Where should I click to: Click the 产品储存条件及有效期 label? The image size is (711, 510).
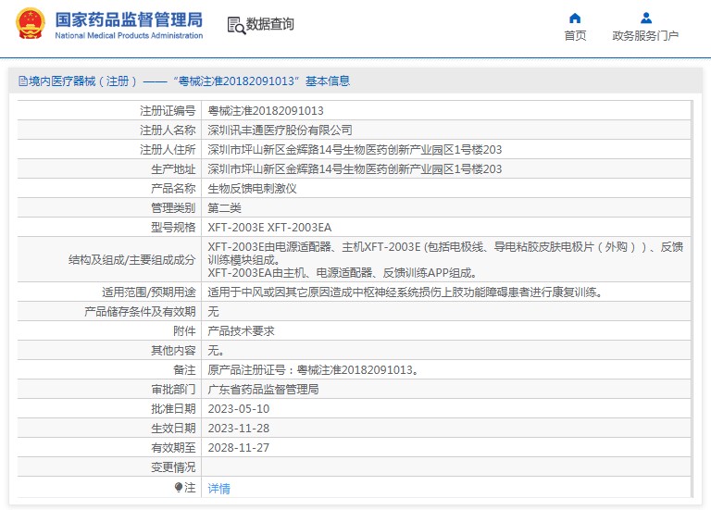140,312
